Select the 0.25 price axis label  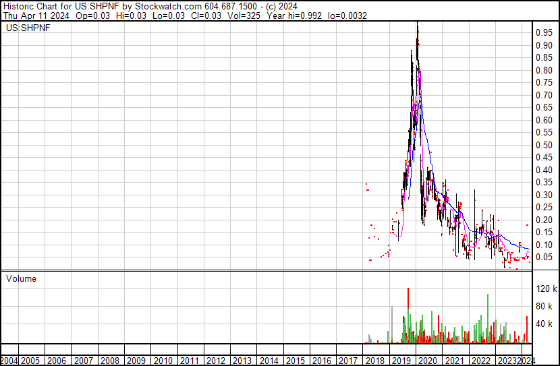point(544,207)
